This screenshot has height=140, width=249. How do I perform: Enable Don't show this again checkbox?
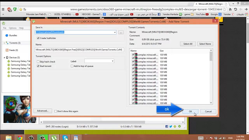(56, 111)
